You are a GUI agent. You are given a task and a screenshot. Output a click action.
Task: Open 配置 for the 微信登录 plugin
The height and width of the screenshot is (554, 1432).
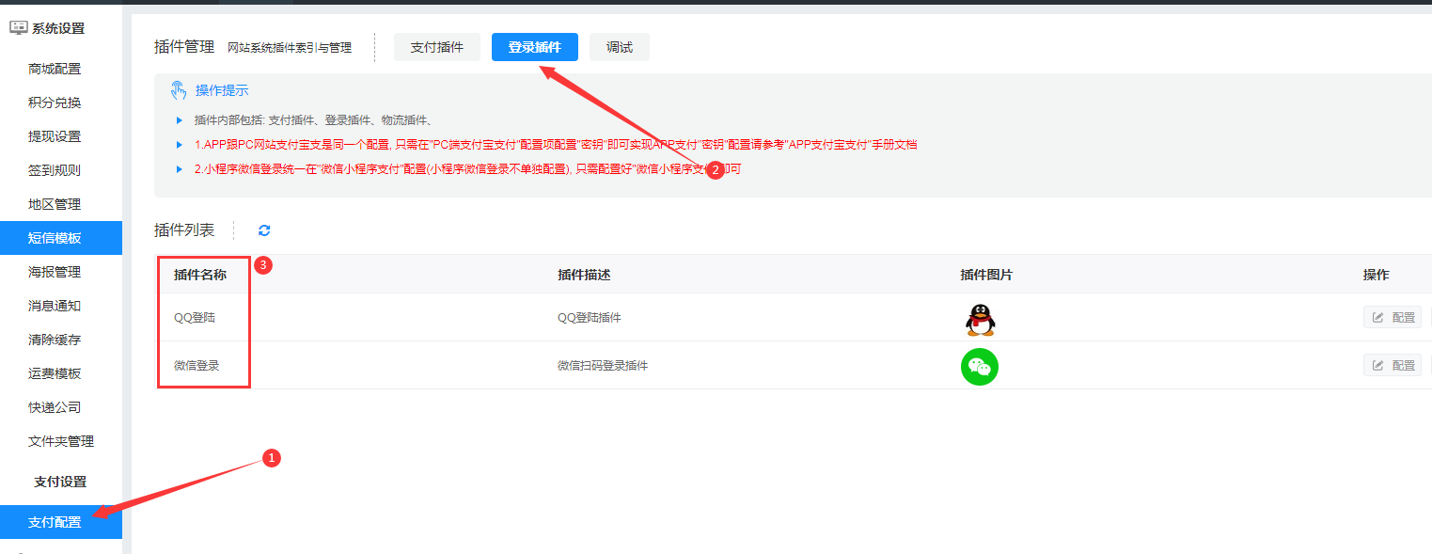1392,365
